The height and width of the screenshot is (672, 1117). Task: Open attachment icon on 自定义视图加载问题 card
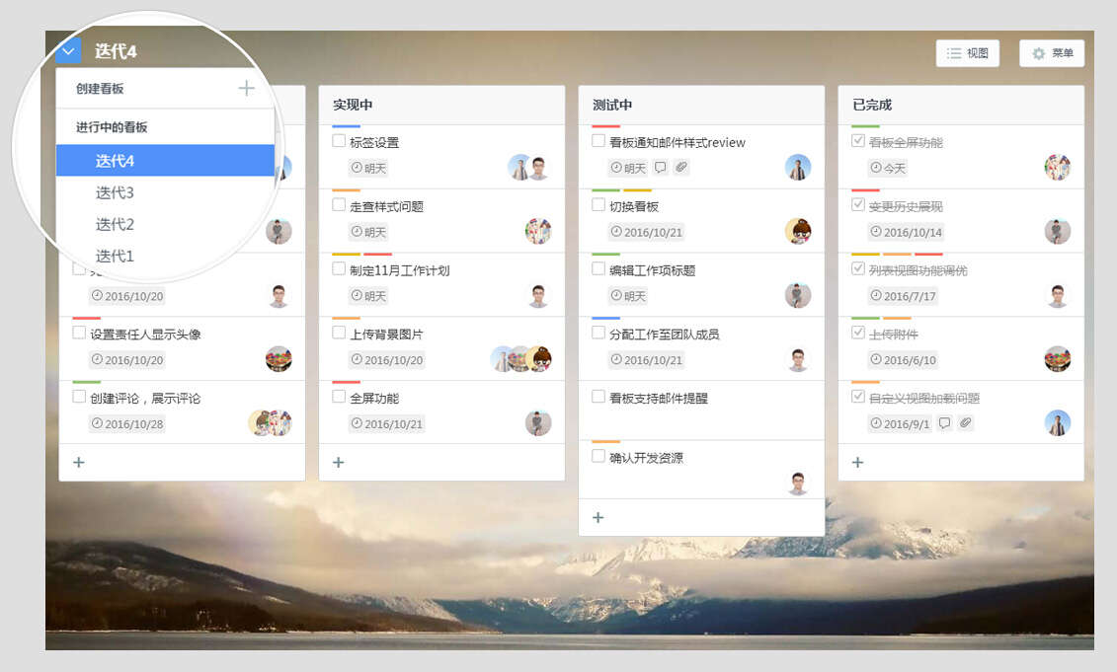(x=965, y=423)
